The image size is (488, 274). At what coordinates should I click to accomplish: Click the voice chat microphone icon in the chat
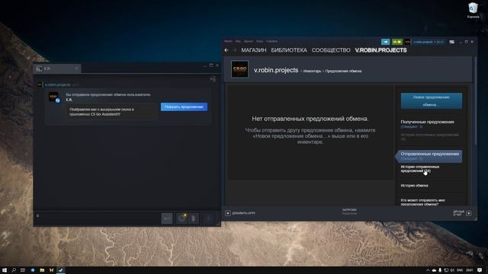coord(209,218)
